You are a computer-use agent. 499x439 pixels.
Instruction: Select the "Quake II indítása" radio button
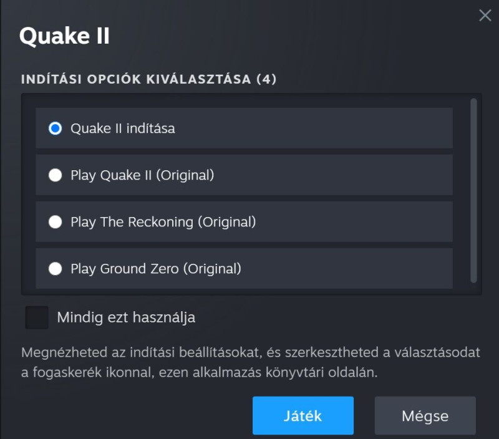click(56, 128)
